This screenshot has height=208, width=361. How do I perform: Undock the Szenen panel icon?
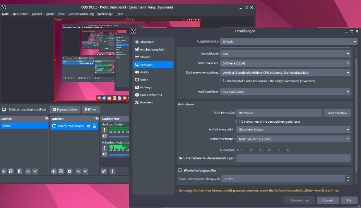click(x=47, y=118)
